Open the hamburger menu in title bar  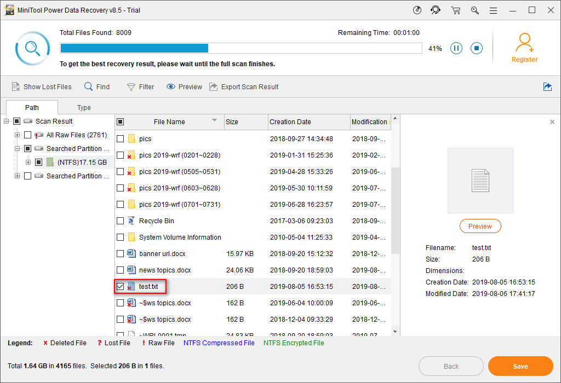[x=494, y=10]
